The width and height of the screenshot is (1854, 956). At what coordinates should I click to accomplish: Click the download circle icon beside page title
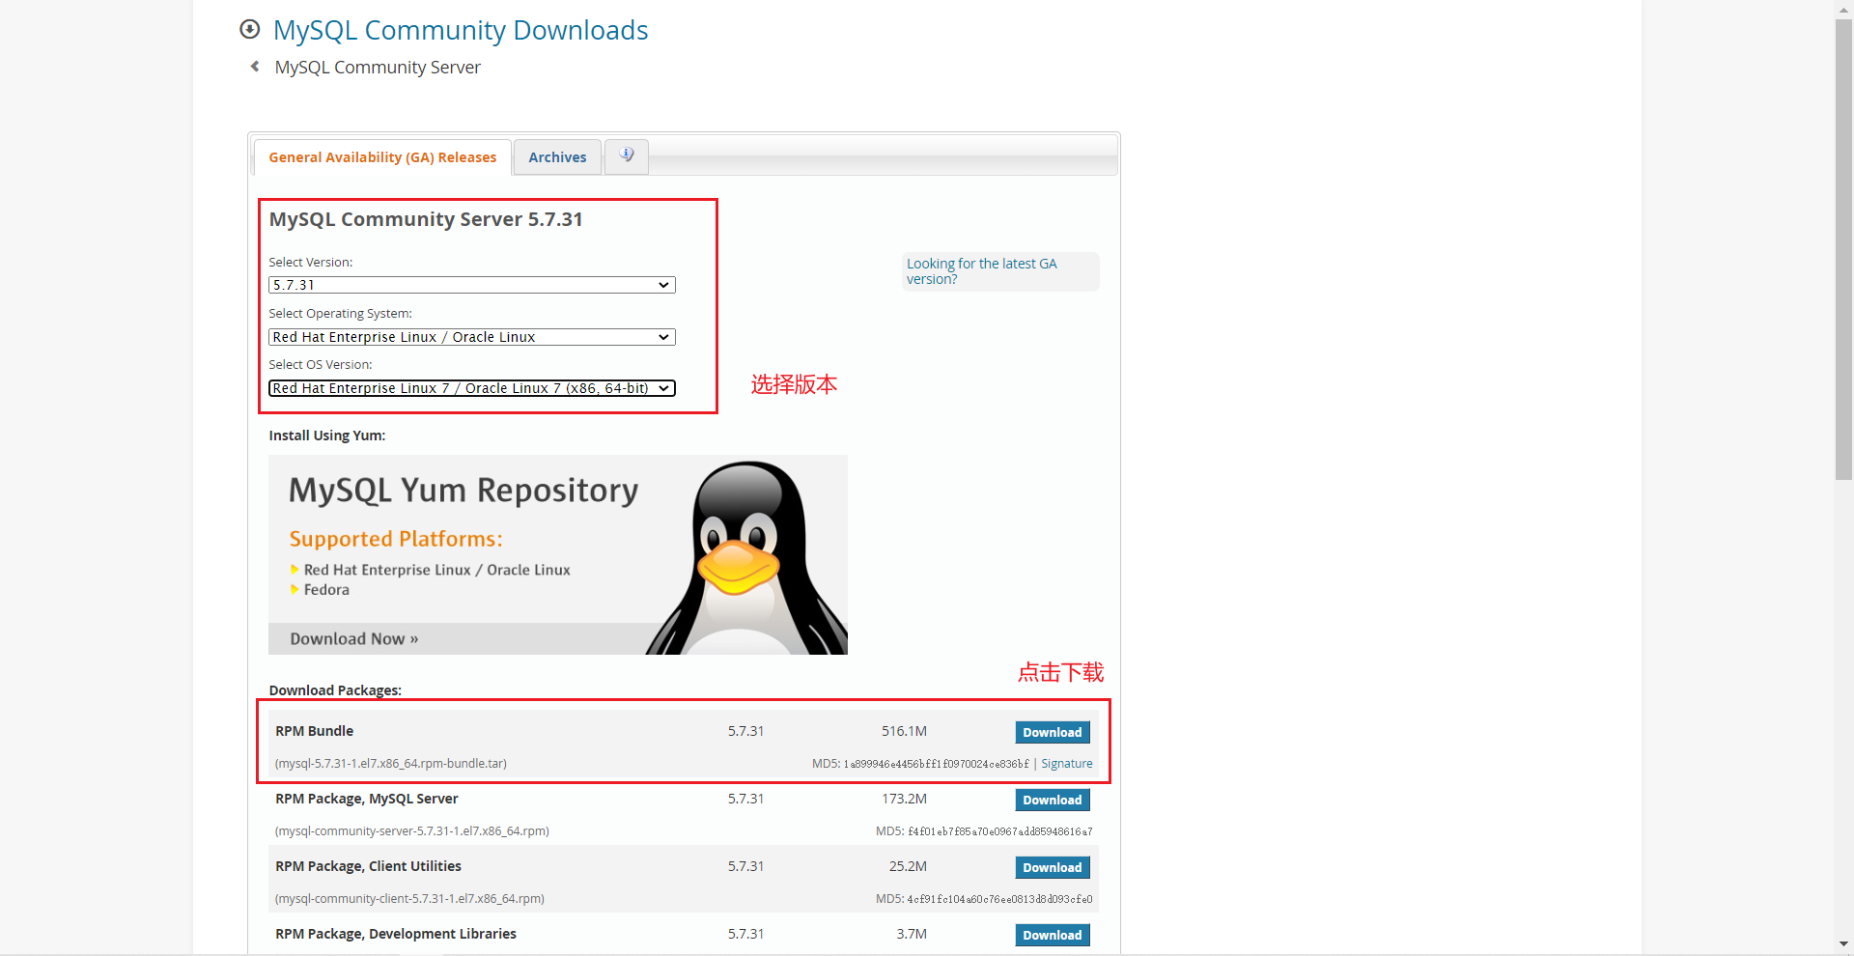249,29
